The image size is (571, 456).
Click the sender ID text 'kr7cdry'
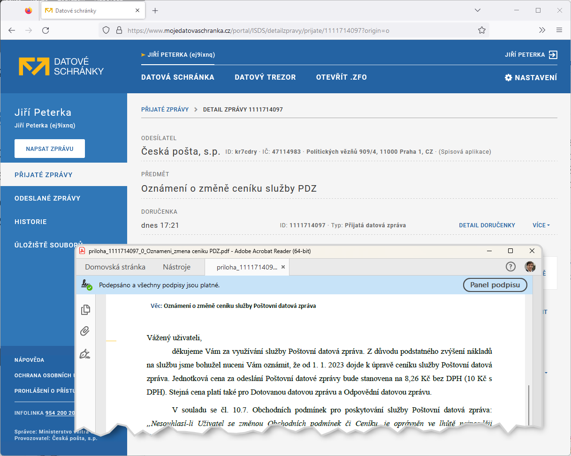[x=246, y=152]
